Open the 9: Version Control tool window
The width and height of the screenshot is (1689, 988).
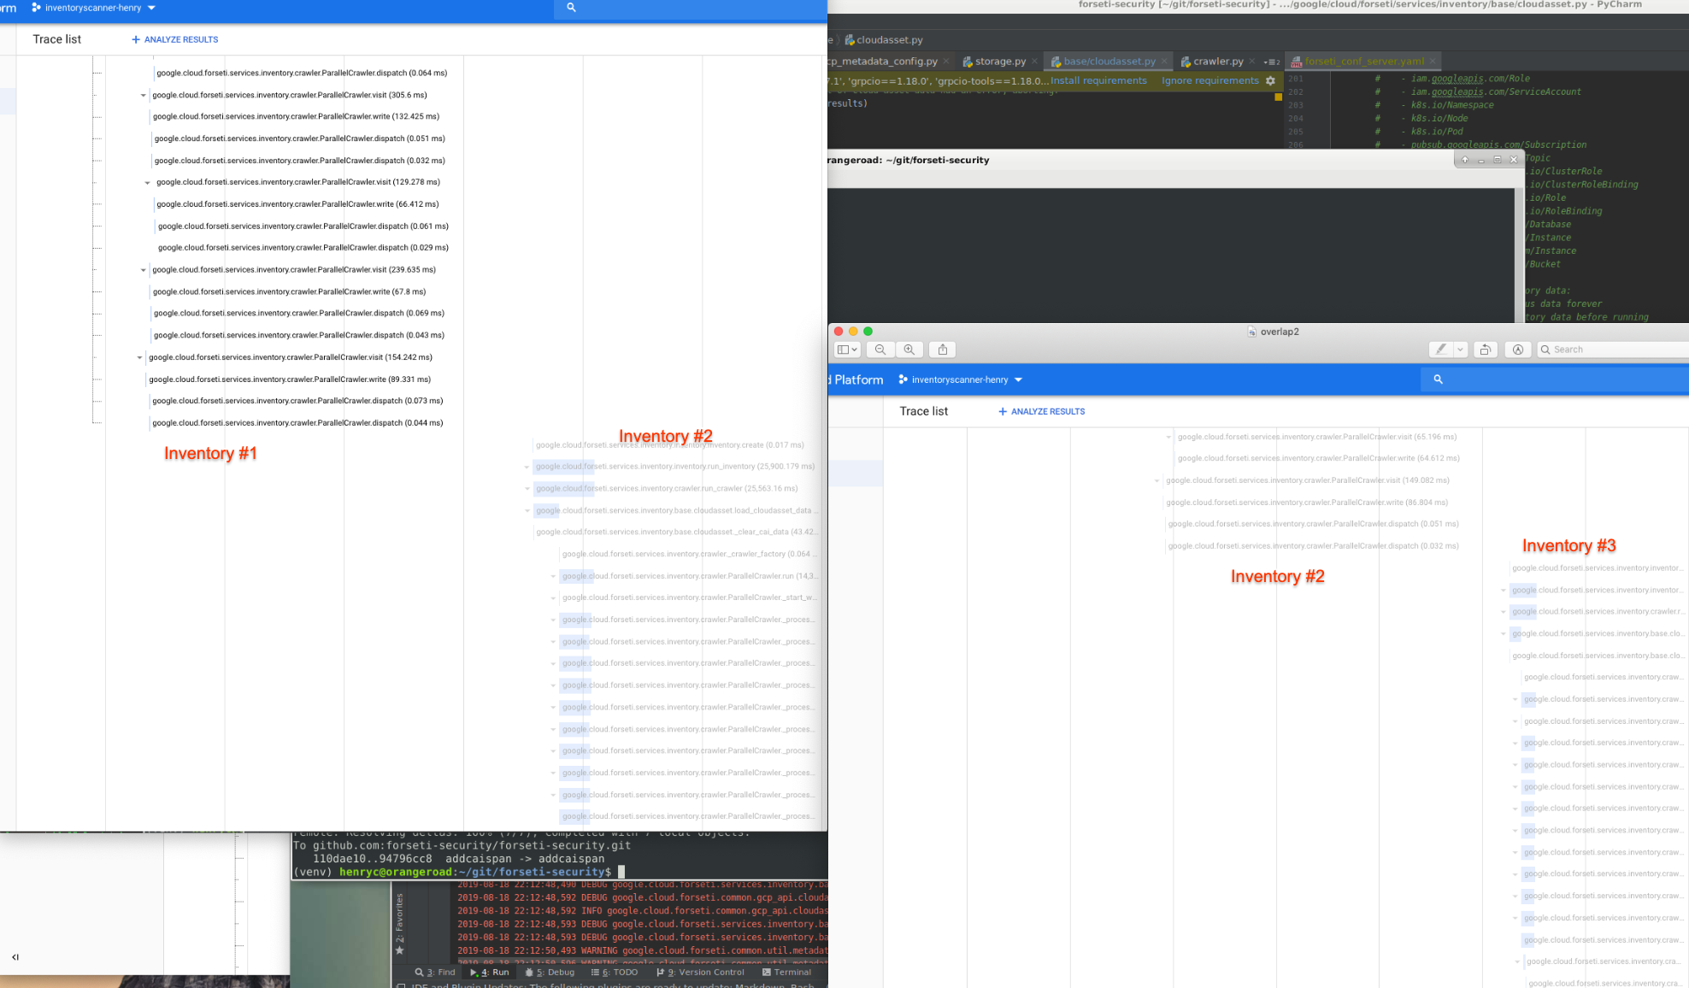pyautogui.click(x=700, y=973)
